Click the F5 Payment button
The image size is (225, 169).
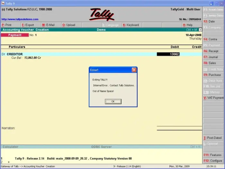[x=213, y=45]
